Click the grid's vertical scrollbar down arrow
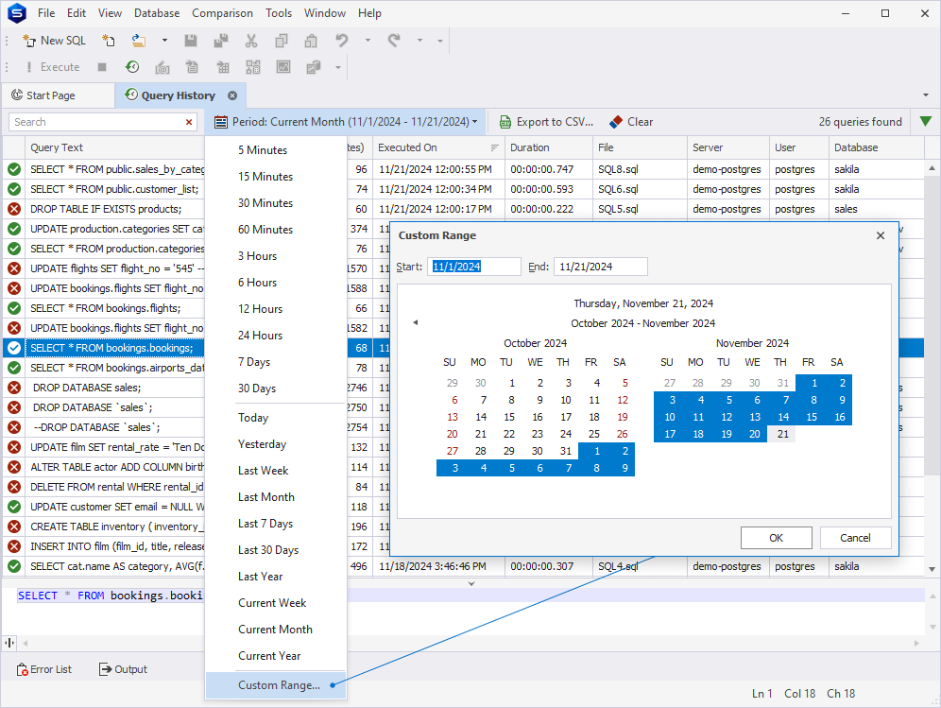Image resolution: width=941 pixels, height=708 pixels. pyautogui.click(x=932, y=569)
